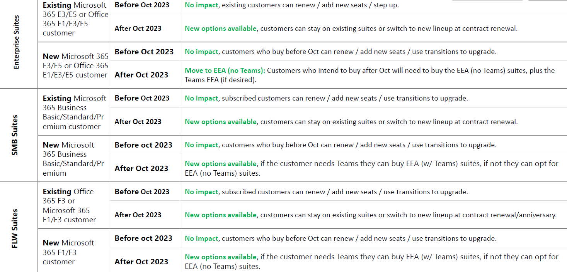Click "After Oct 2023" for existing SMB customers
Image resolution: width=567 pixels, height=272 pixels.
click(138, 122)
